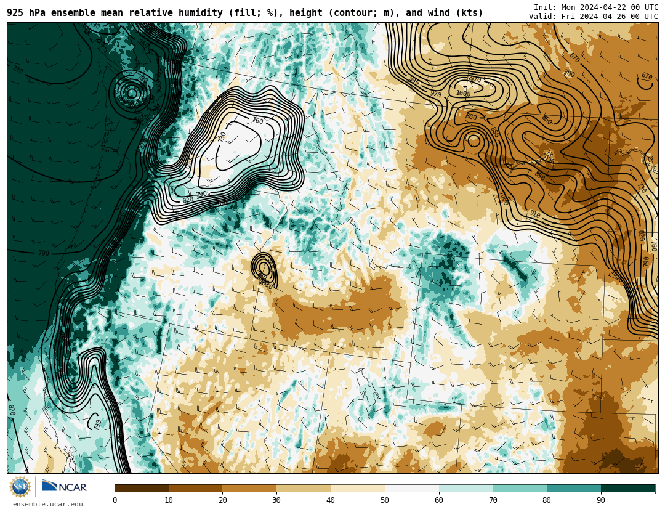This screenshot has height=512, width=665.
Task: Click the colorbar tick label 0
Action: (x=115, y=500)
